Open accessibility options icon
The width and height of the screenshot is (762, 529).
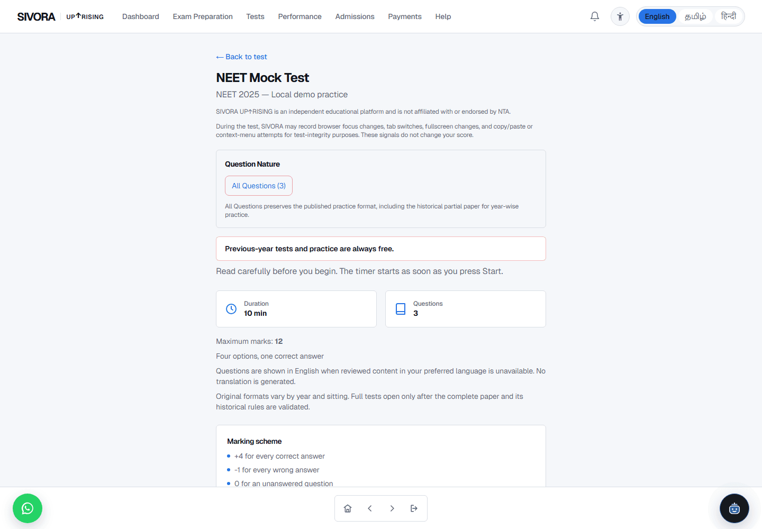620,16
